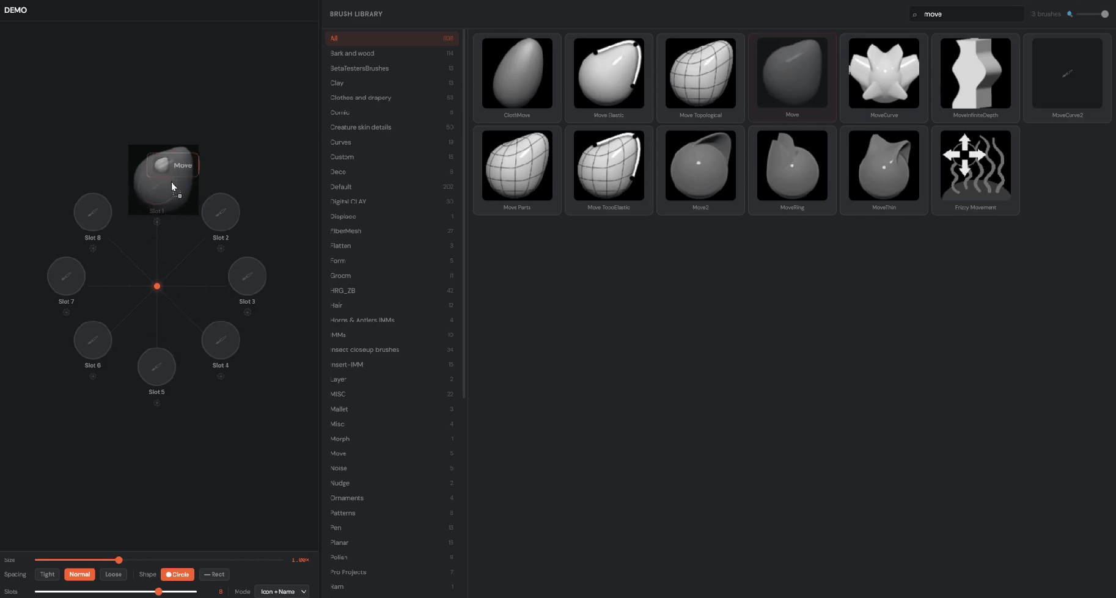Open the Clothes and drapery category
Viewport: 1116px width, 598px height.
click(392, 98)
